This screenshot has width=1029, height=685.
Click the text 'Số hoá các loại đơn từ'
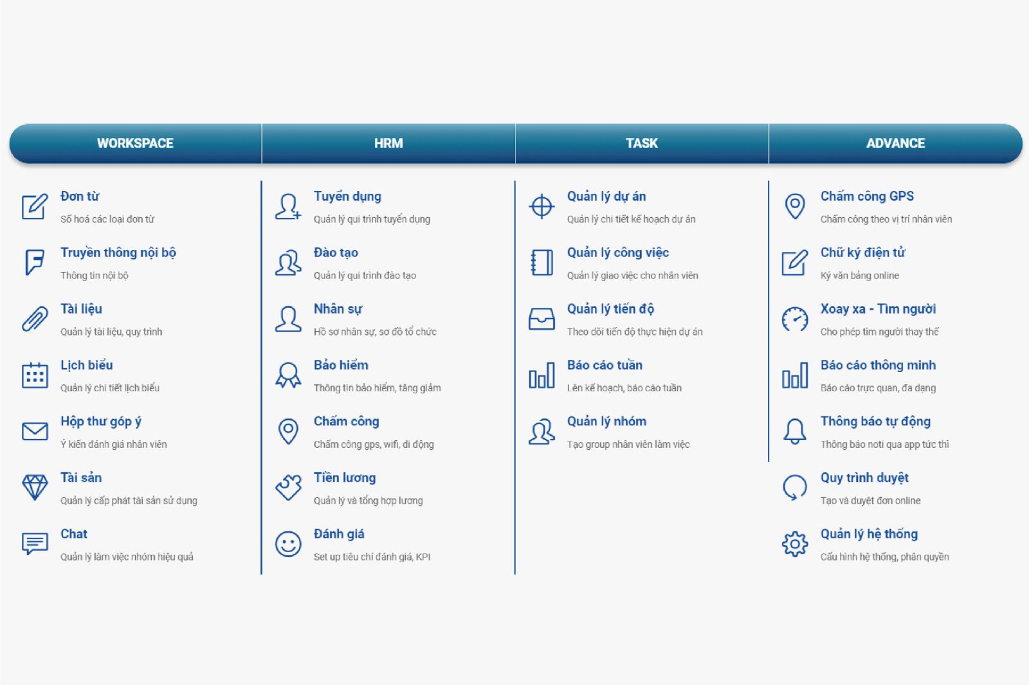(x=107, y=219)
